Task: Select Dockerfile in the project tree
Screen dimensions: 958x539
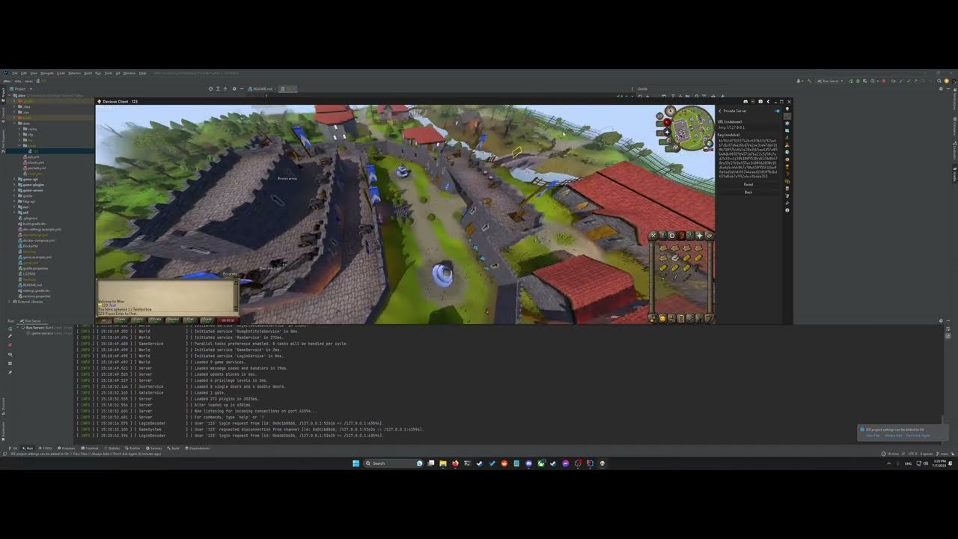Action: click(30, 246)
